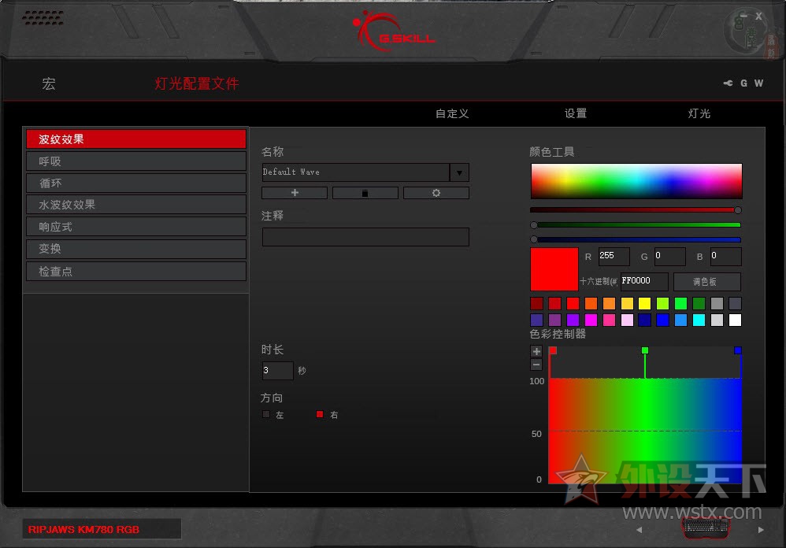Image resolution: width=786 pixels, height=548 pixels.
Task: Click the keyboard icon at bottom right
Action: pyautogui.click(x=706, y=528)
